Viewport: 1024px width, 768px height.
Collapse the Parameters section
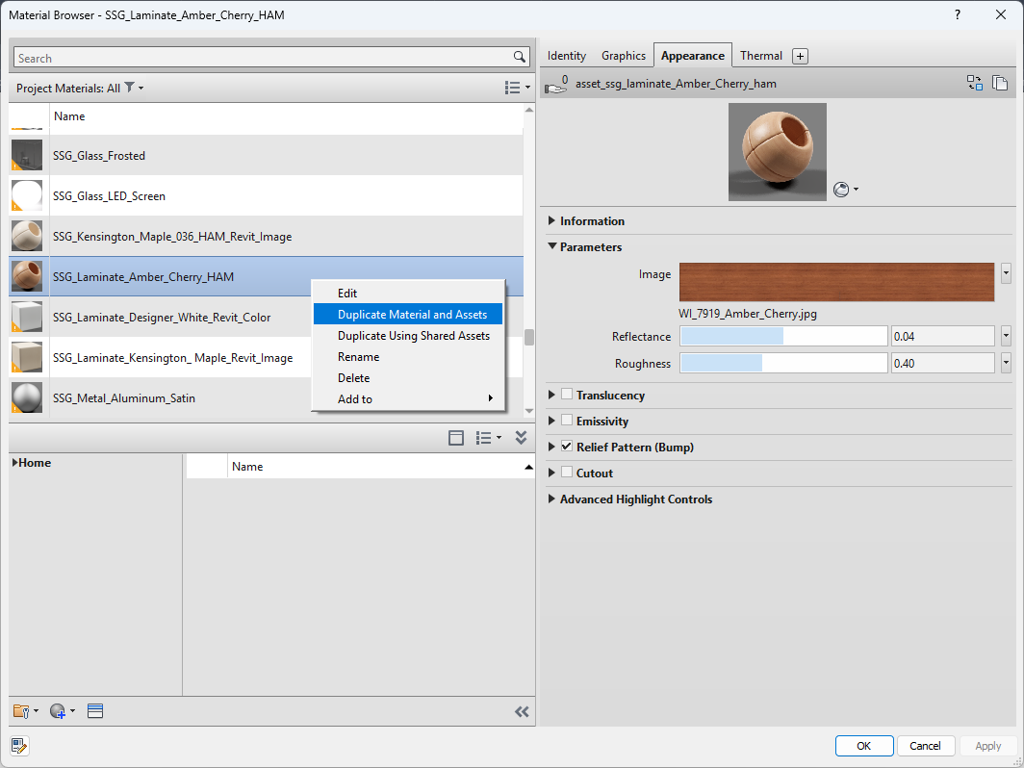point(550,246)
